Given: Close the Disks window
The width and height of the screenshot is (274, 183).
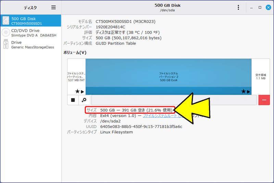Looking at the screenshot, I should (x=268, y=8).
